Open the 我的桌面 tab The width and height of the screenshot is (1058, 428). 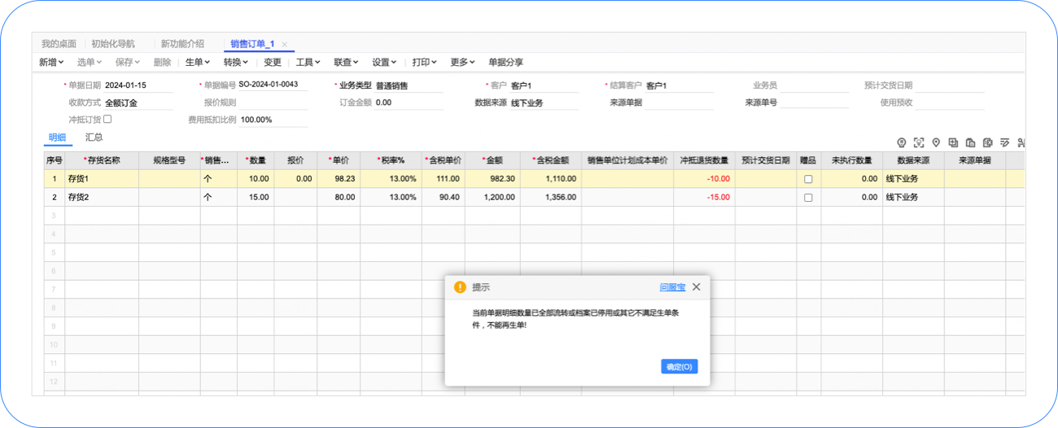pyautogui.click(x=59, y=44)
